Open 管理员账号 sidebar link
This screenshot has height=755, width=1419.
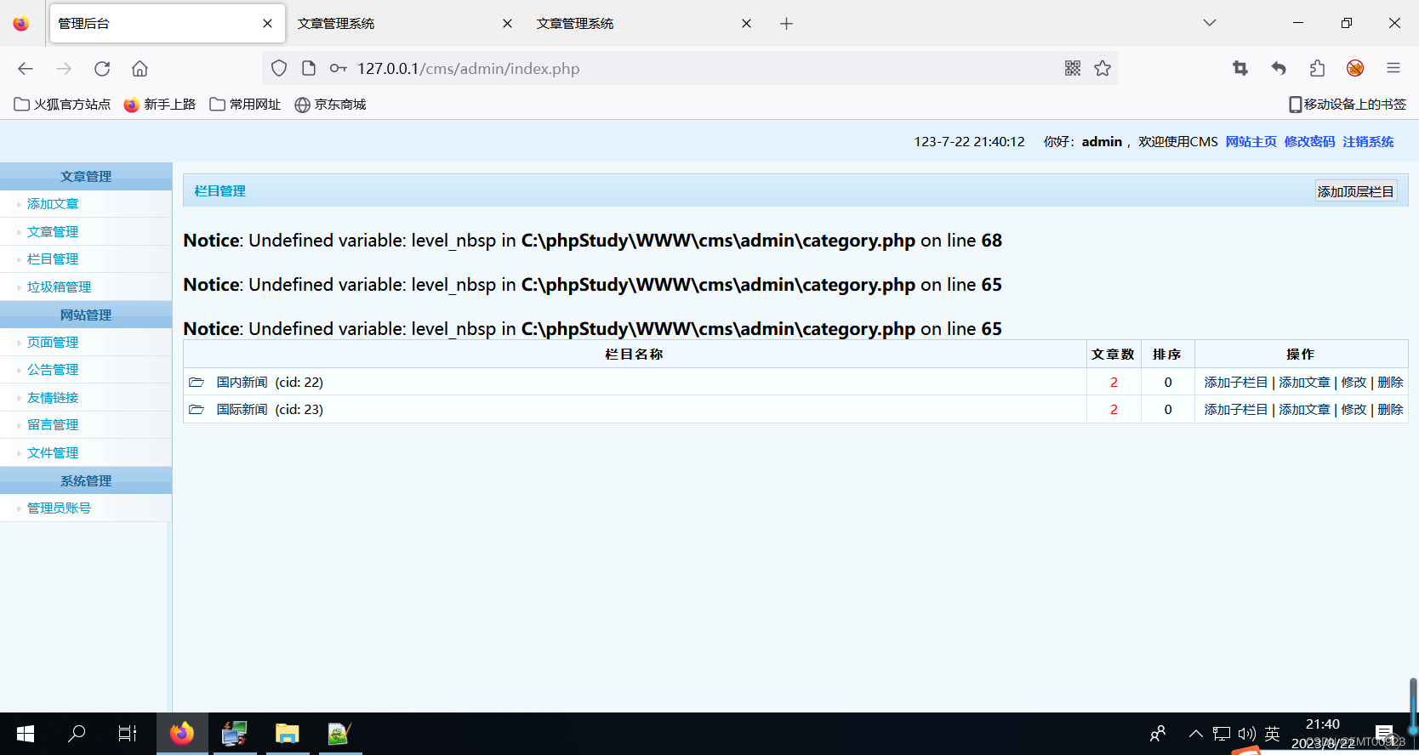point(59,508)
